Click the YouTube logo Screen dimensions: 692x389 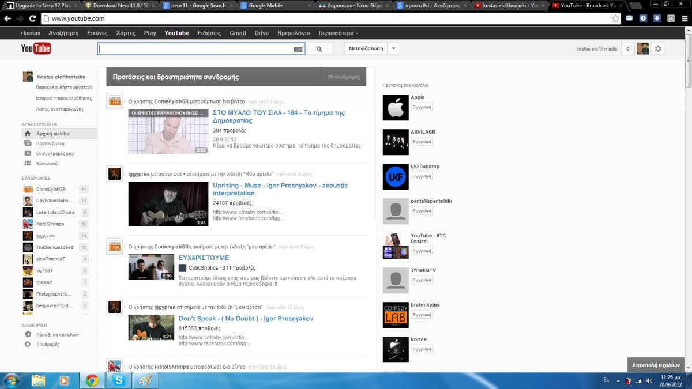coord(36,49)
